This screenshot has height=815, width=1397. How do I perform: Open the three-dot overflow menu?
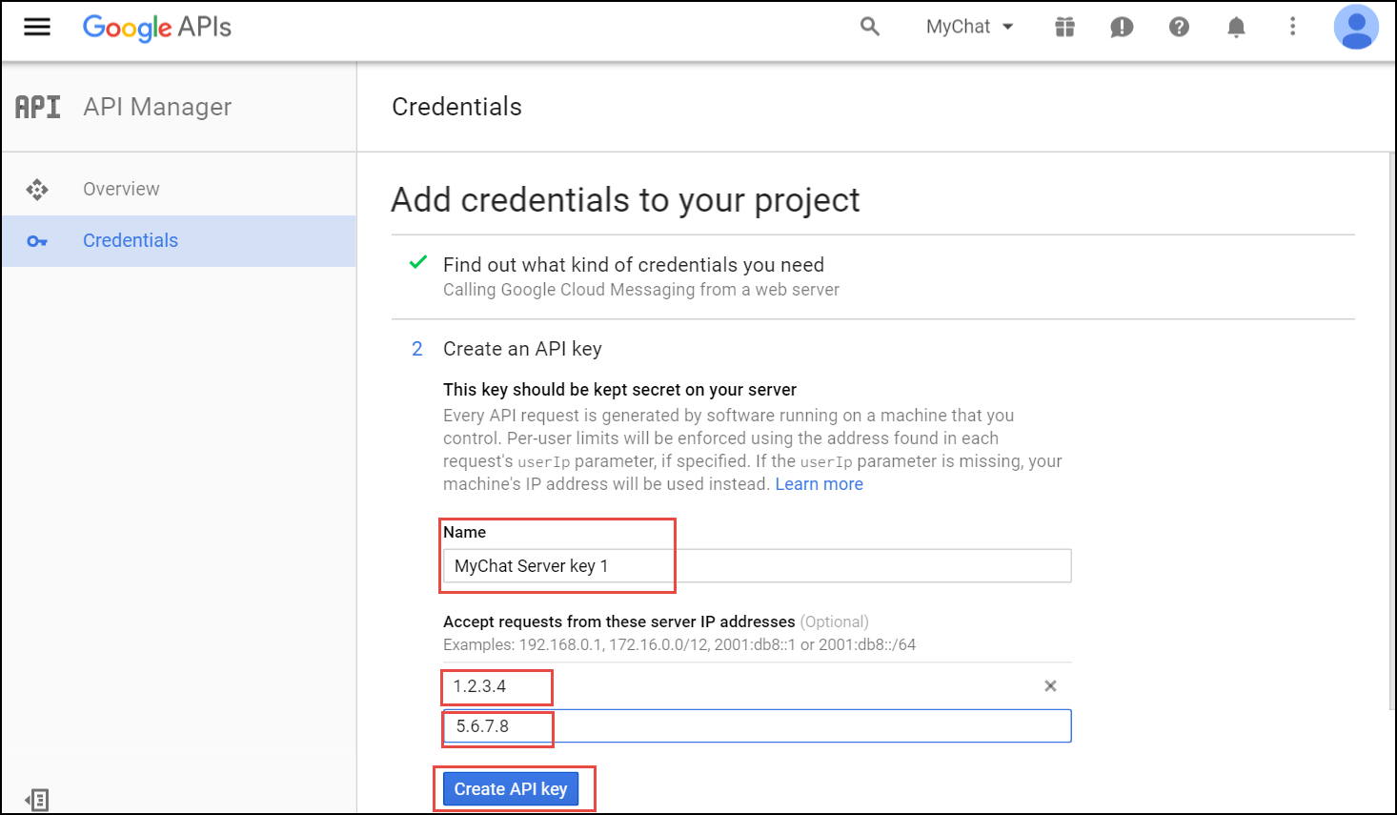[x=1293, y=27]
